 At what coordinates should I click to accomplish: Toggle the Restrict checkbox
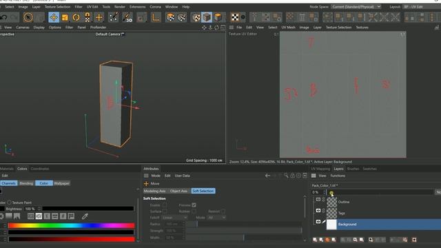click(x=223, y=211)
